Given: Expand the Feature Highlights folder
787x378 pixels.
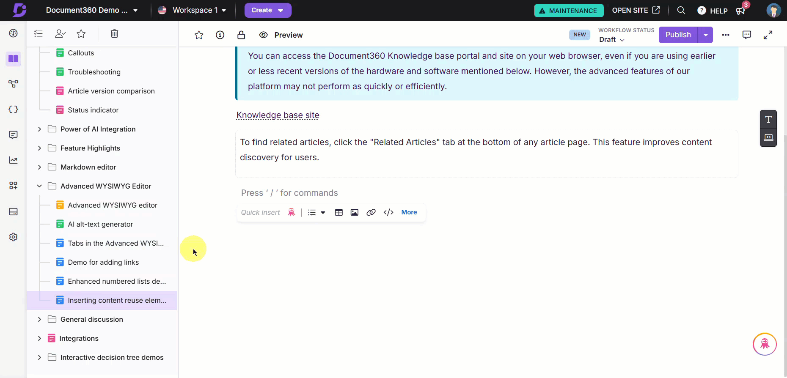Looking at the screenshot, I should [x=39, y=148].
